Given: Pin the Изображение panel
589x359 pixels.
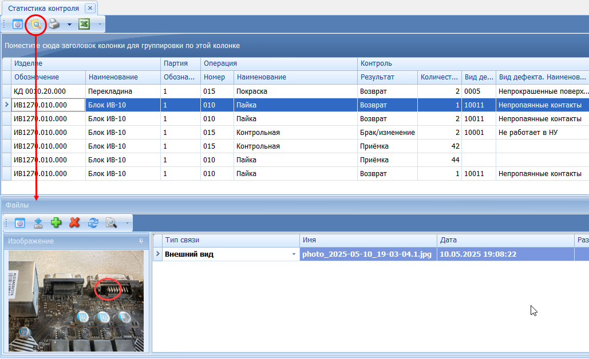Looking at the screenshot, I should click(x=141, y=241).
